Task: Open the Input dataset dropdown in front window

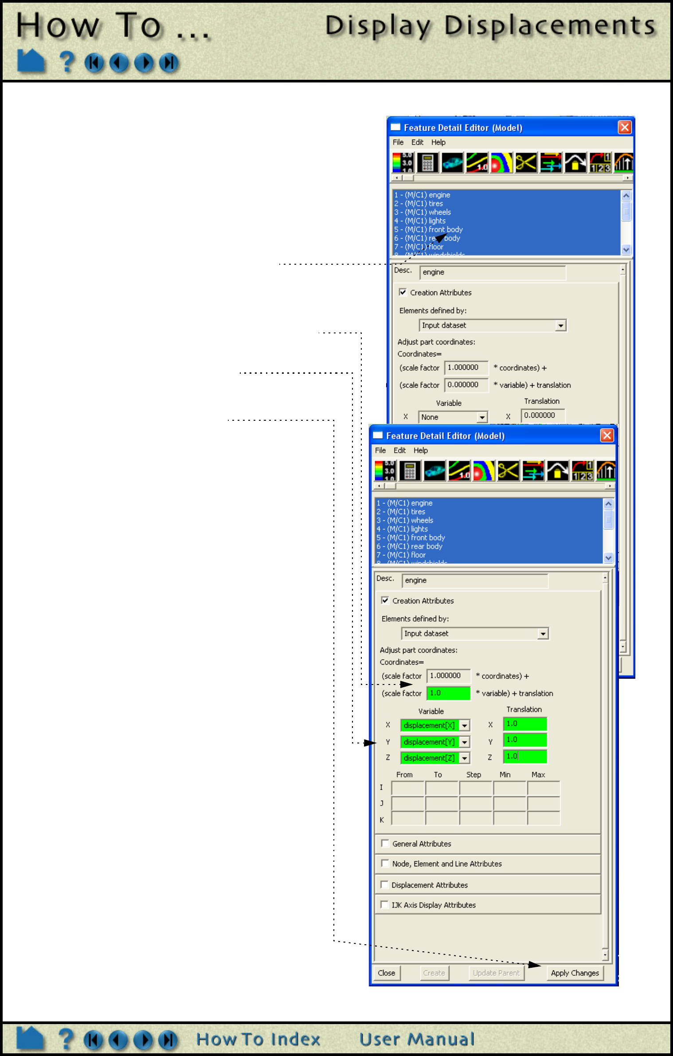Action: click(x=475, y=634)
